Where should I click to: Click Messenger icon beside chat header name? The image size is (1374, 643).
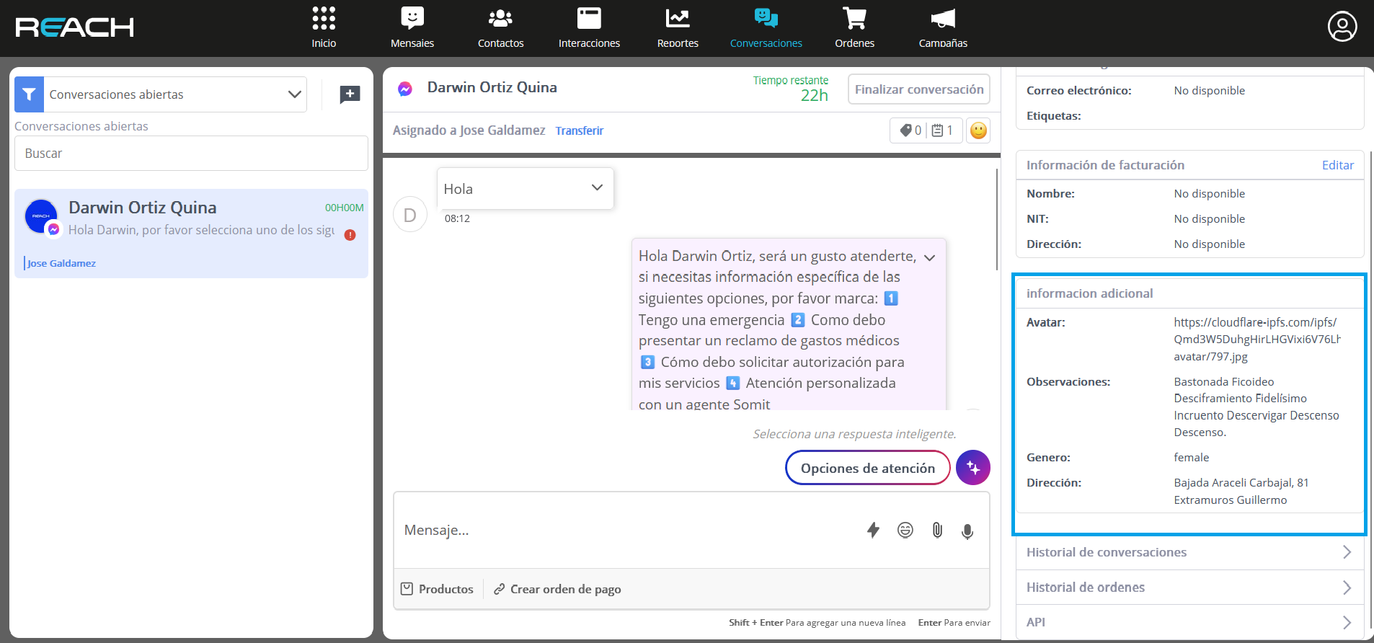point(405,89)
